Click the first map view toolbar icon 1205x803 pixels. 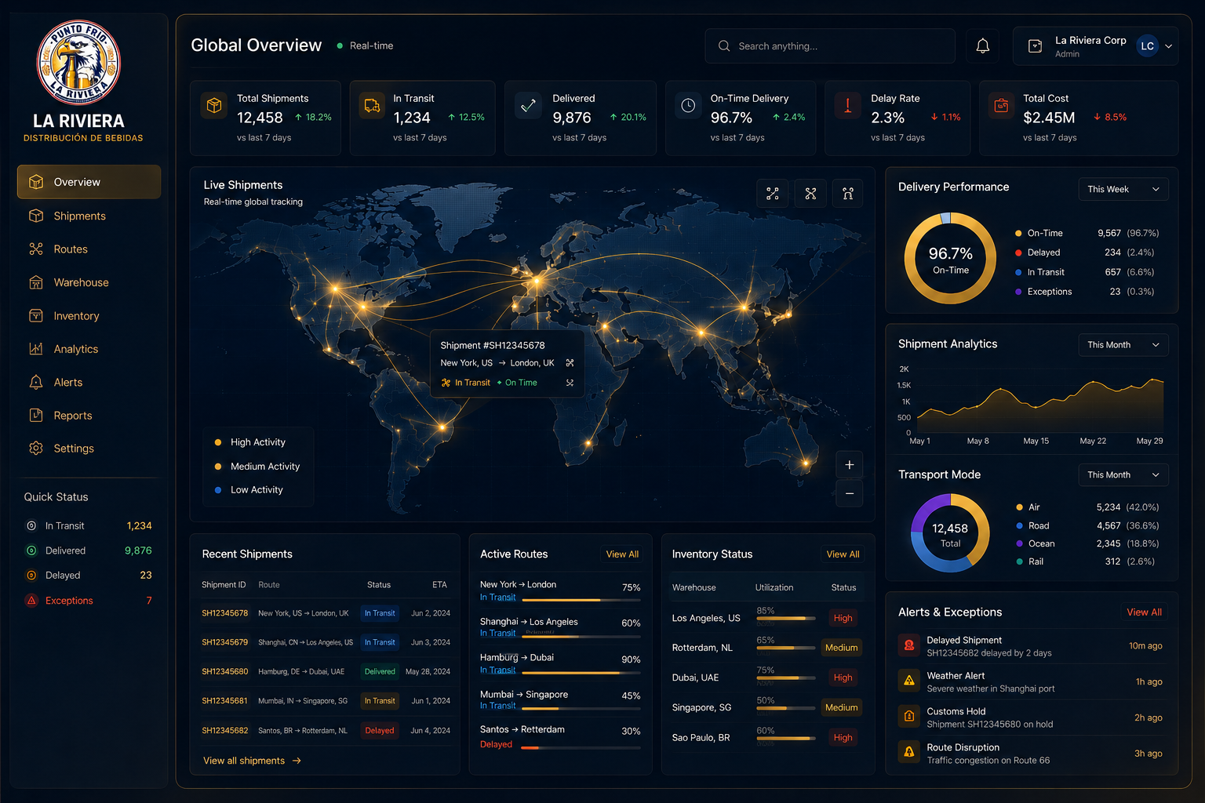point(773,194)
